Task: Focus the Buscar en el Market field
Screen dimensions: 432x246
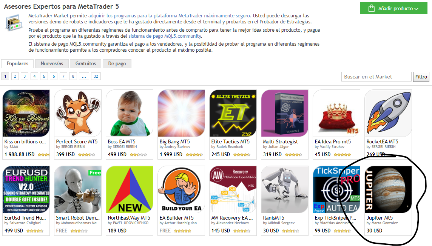Action: (376, 77)
